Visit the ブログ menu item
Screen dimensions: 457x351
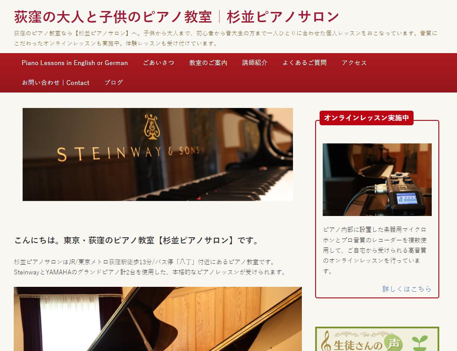coord(113,83)
